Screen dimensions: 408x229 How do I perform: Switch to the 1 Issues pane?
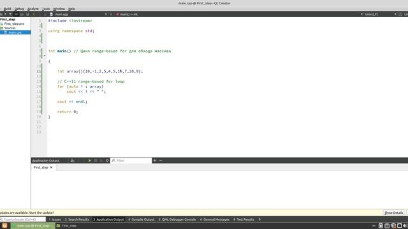tap(55, 219)
